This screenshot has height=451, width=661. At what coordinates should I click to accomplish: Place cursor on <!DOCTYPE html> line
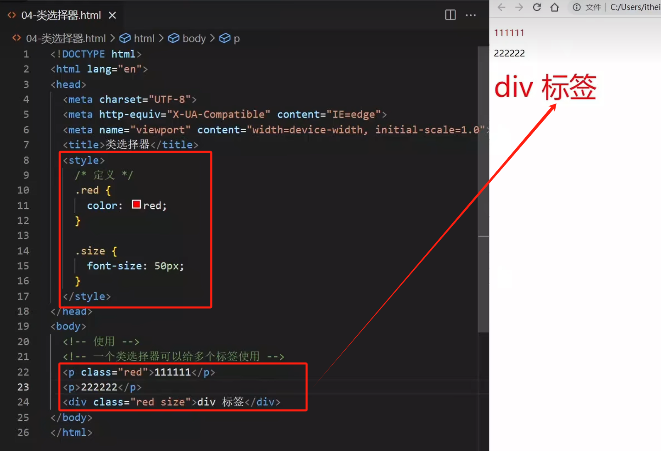(96, 54)
